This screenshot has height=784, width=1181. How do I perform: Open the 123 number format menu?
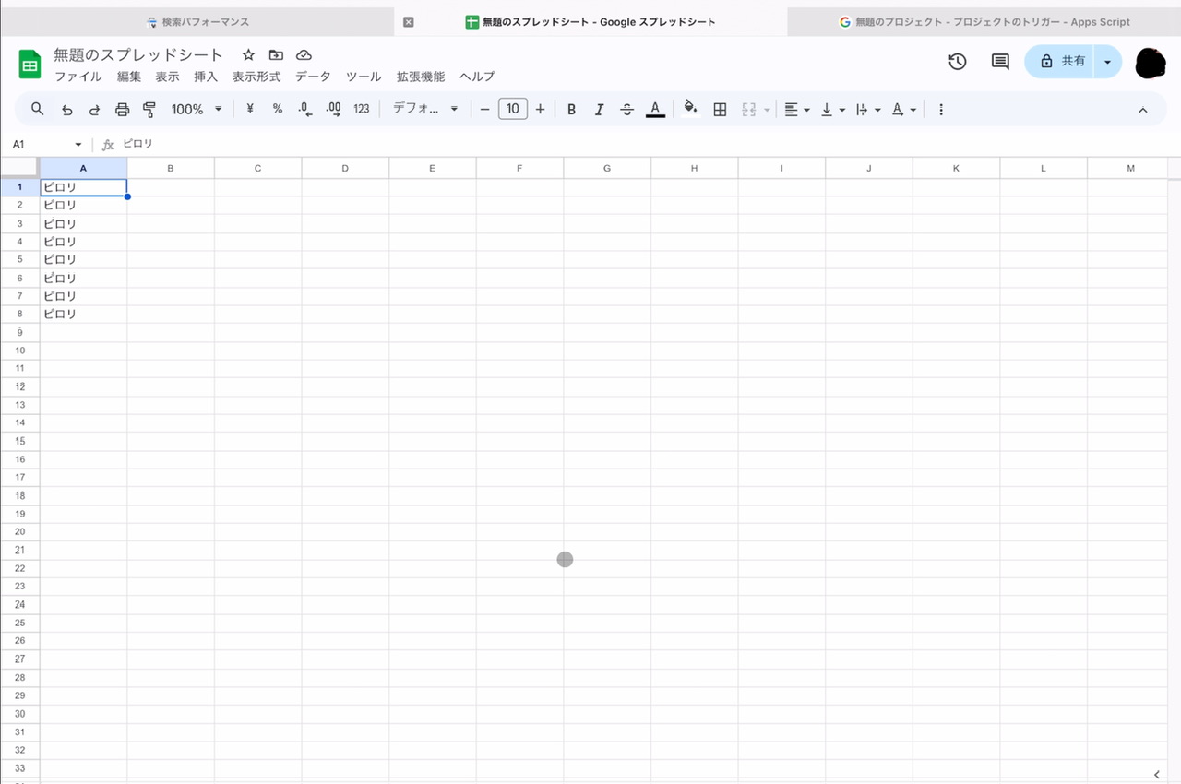(362, 109)
